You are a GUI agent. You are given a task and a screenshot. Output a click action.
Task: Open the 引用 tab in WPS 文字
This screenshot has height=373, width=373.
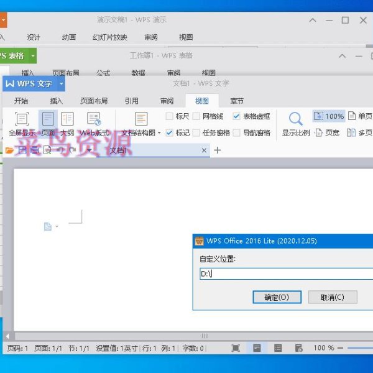(131, 101)
